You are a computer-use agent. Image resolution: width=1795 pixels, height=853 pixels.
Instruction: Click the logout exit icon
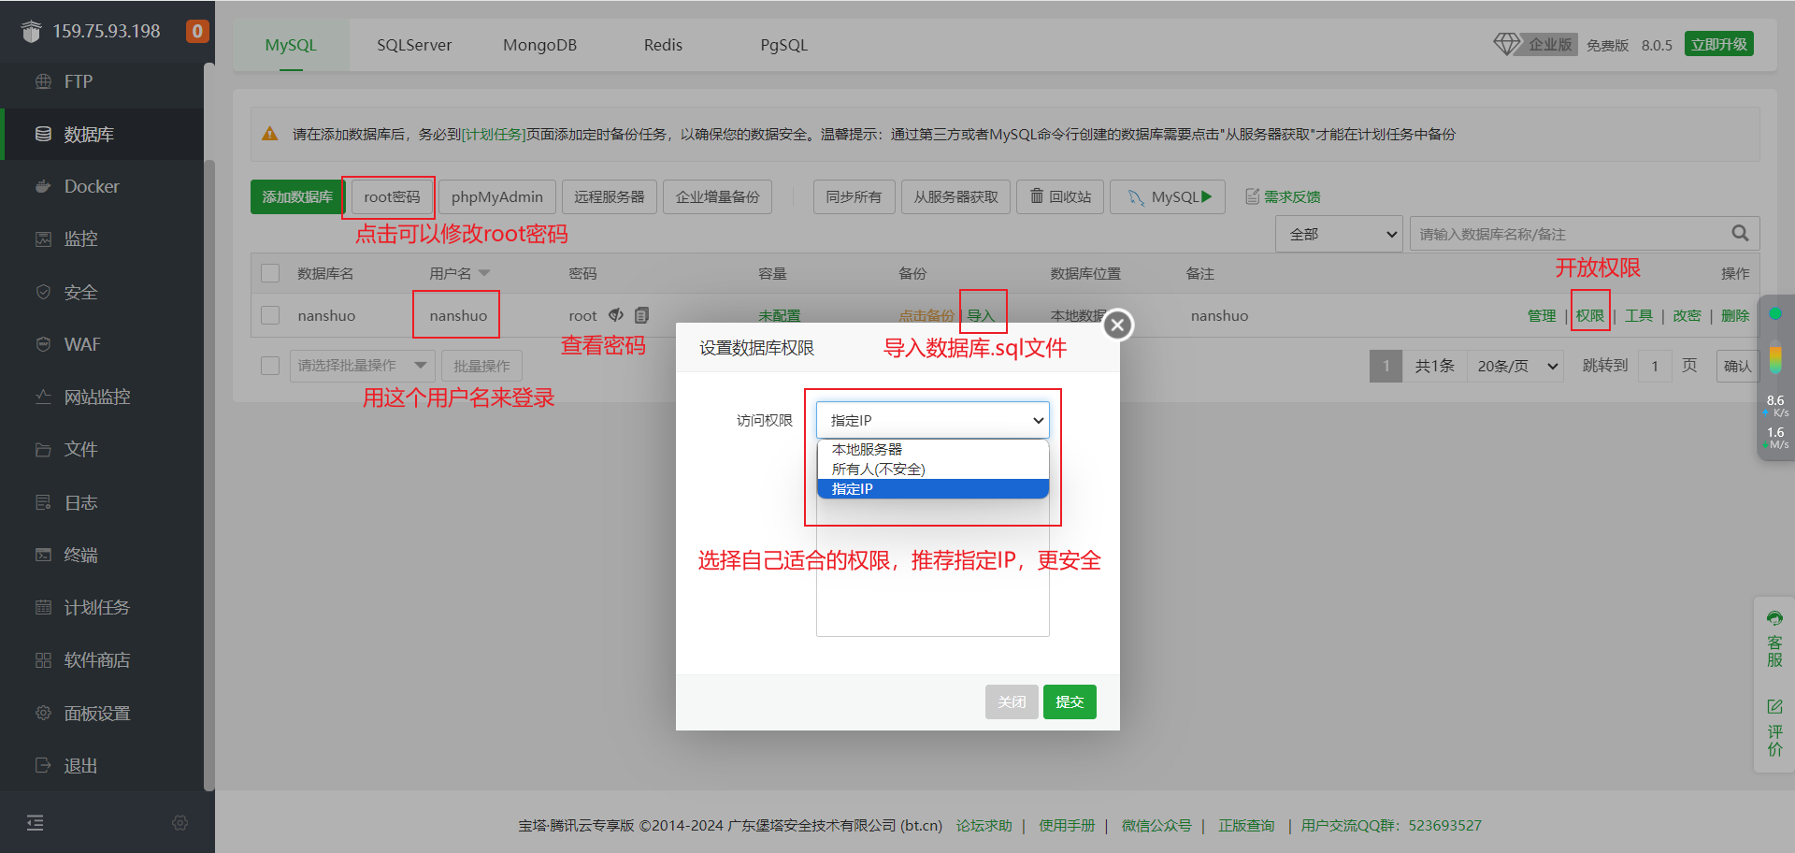[43, 765]
